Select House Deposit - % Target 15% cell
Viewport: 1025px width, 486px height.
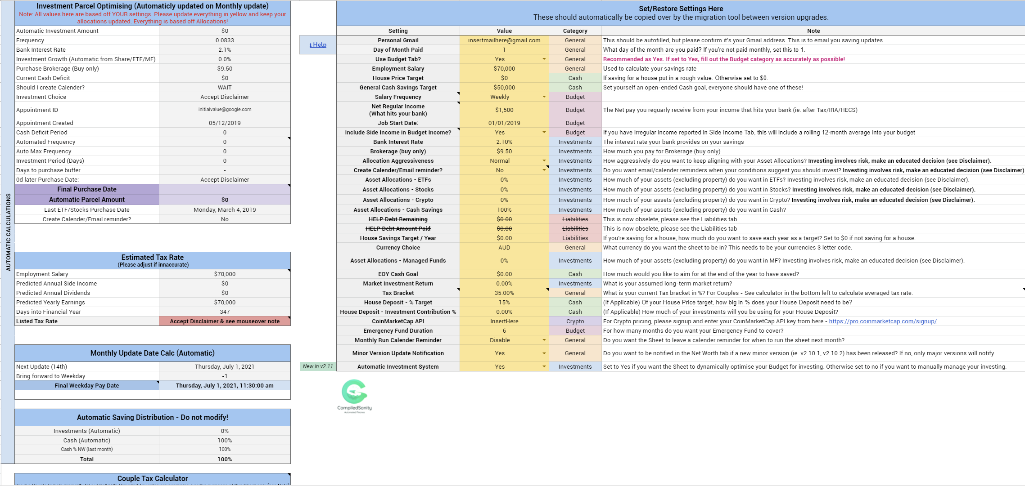(x=504, y=302)
